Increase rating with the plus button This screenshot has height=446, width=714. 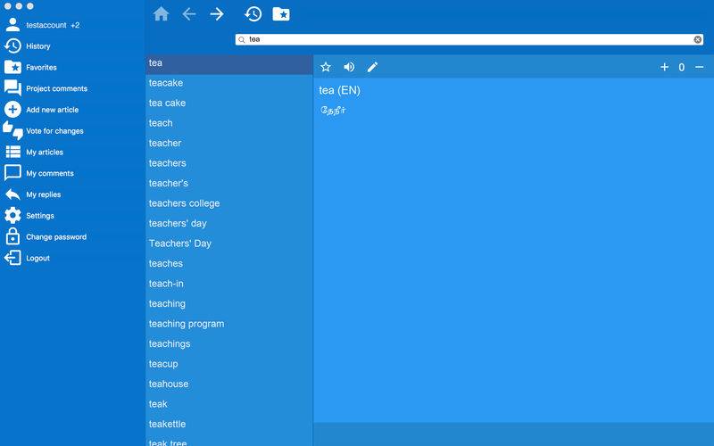point(664,67)
